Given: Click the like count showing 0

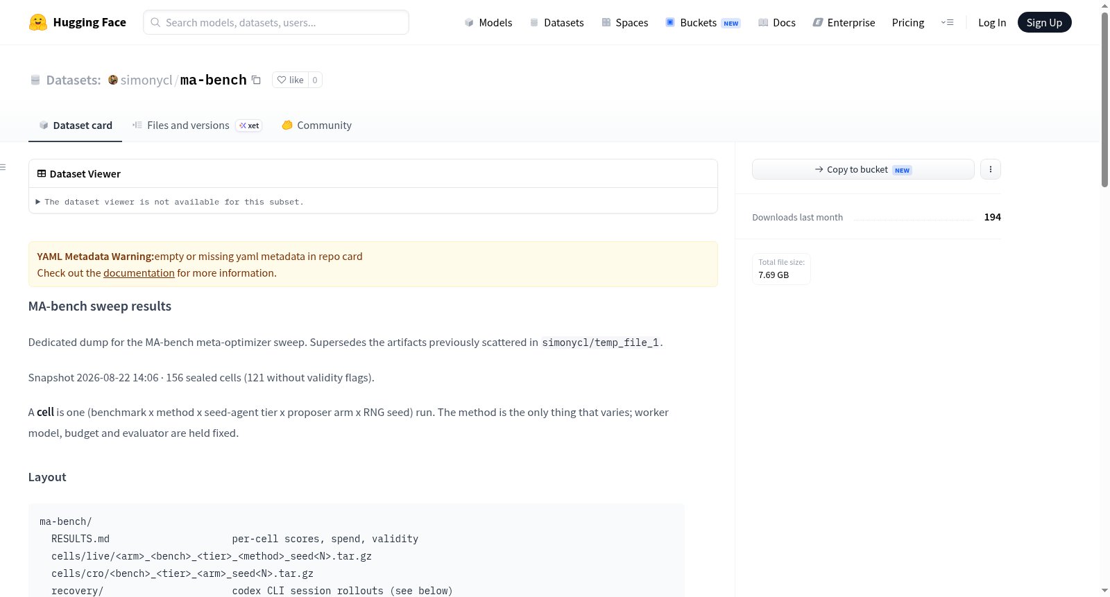Looking at the screenshot, I should click(x=315, y=80).
